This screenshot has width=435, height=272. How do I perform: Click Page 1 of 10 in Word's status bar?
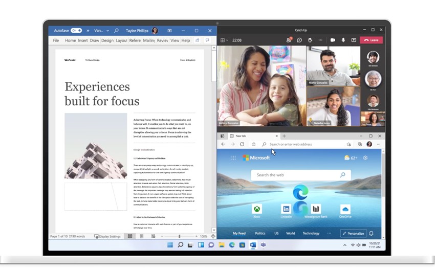[x=59, y=237]
